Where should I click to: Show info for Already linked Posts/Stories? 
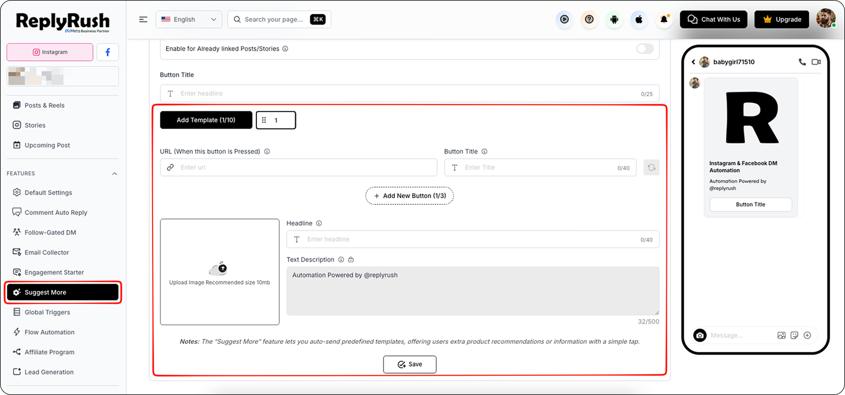point(285,49)
